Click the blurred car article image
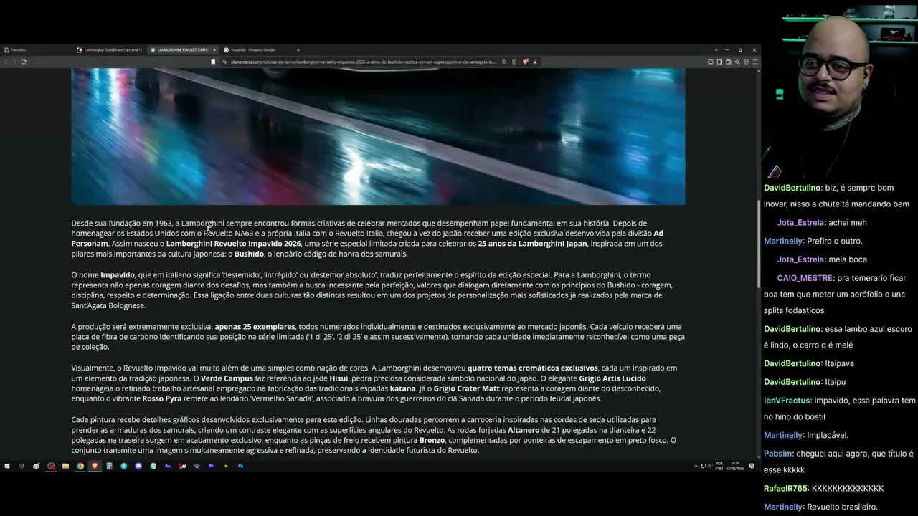Screen dimensions: 918x516 (378, 137)
